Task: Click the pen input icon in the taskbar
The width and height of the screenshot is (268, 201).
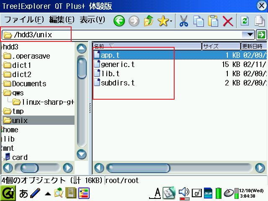Action: pos(35,193)
